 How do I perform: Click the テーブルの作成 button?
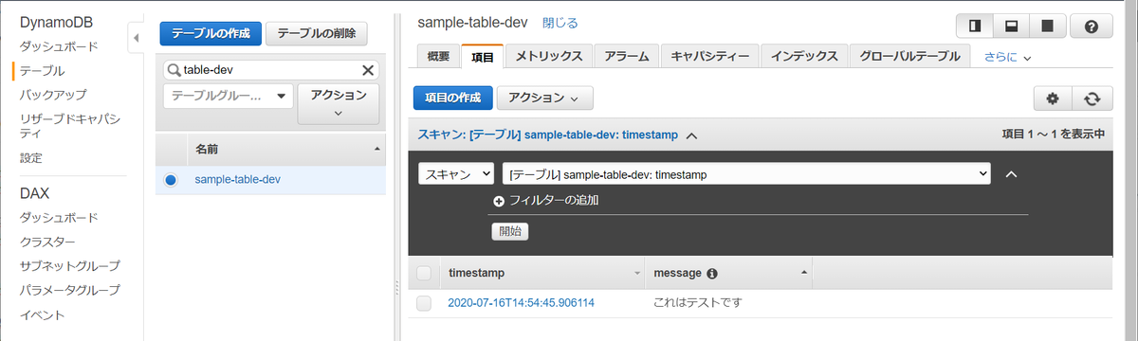pos(211,33)
